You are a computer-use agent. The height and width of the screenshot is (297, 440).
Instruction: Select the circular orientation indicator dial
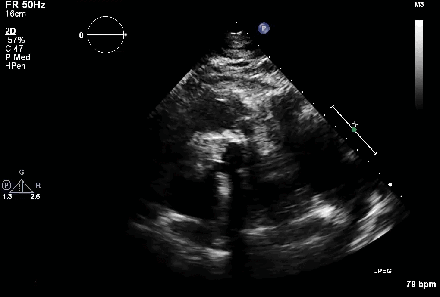click(106, 34)
